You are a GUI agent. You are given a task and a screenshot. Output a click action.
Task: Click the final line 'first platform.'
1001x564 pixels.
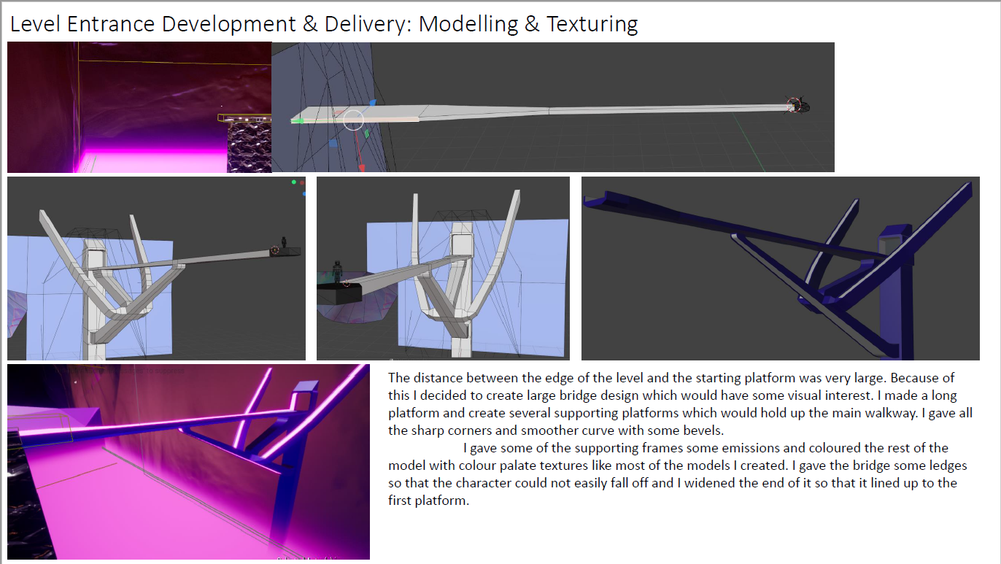click(x=428, y=501)
